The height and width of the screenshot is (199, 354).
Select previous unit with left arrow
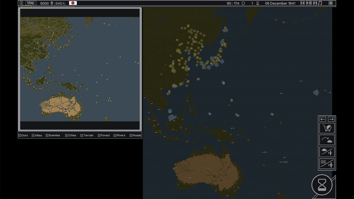point(322,119)
